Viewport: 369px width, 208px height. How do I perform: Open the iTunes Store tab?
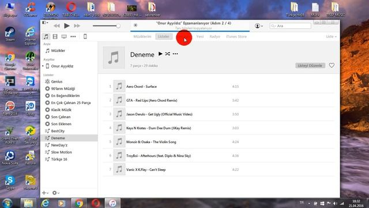(x=236, y=36)
